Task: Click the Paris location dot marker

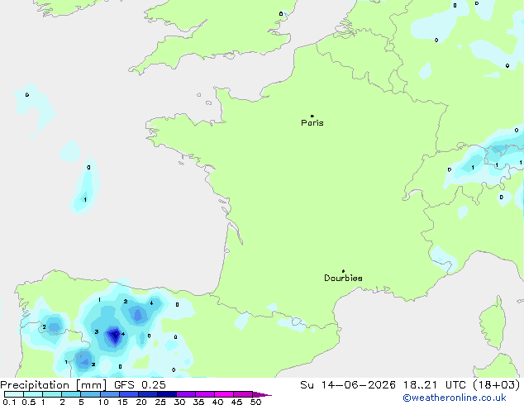Action: (x=312, y=116)
